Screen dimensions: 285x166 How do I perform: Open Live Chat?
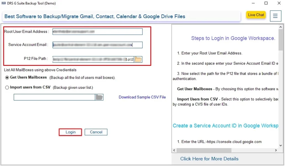(256, 15)
